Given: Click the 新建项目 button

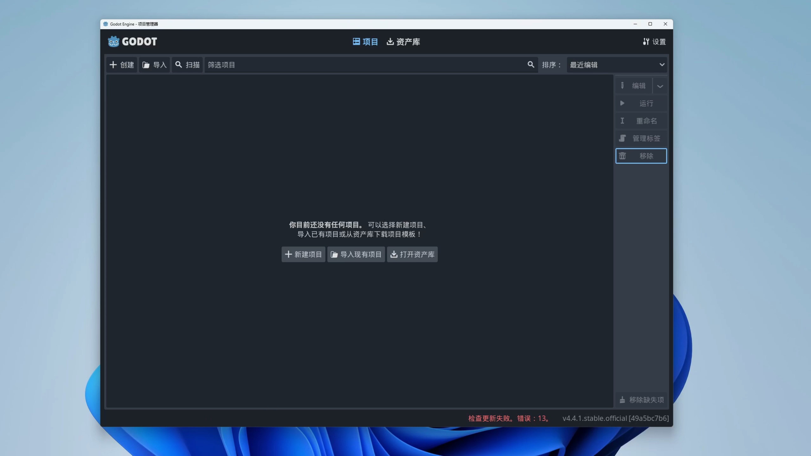Looking at the screenshot, I should coord(303,254).
